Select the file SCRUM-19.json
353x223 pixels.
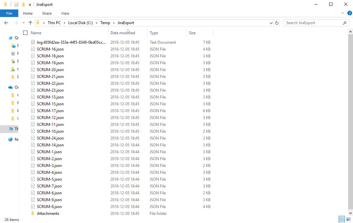(x=50, y=63)
